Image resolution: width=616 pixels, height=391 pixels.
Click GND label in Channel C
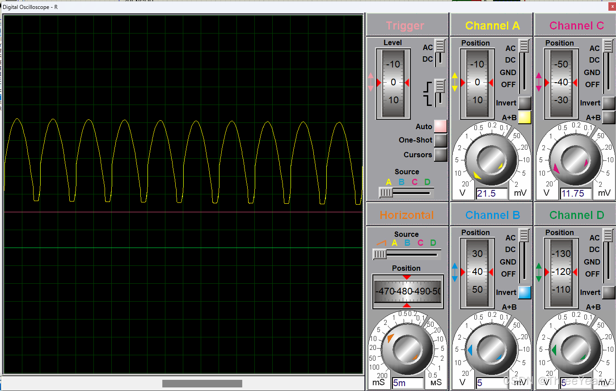[592, 72]
